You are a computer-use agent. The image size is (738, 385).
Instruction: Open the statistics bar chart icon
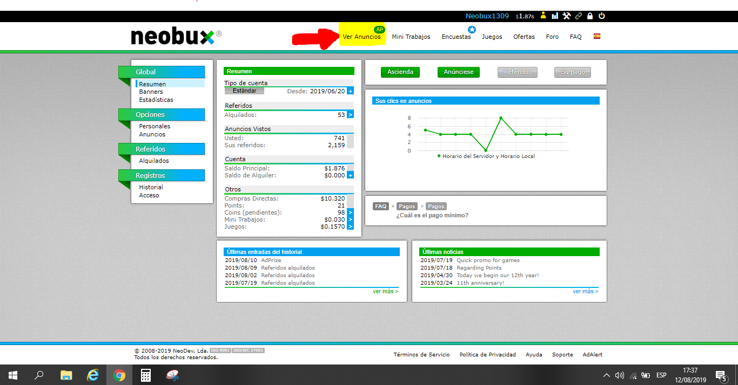[x=555, y=16]
